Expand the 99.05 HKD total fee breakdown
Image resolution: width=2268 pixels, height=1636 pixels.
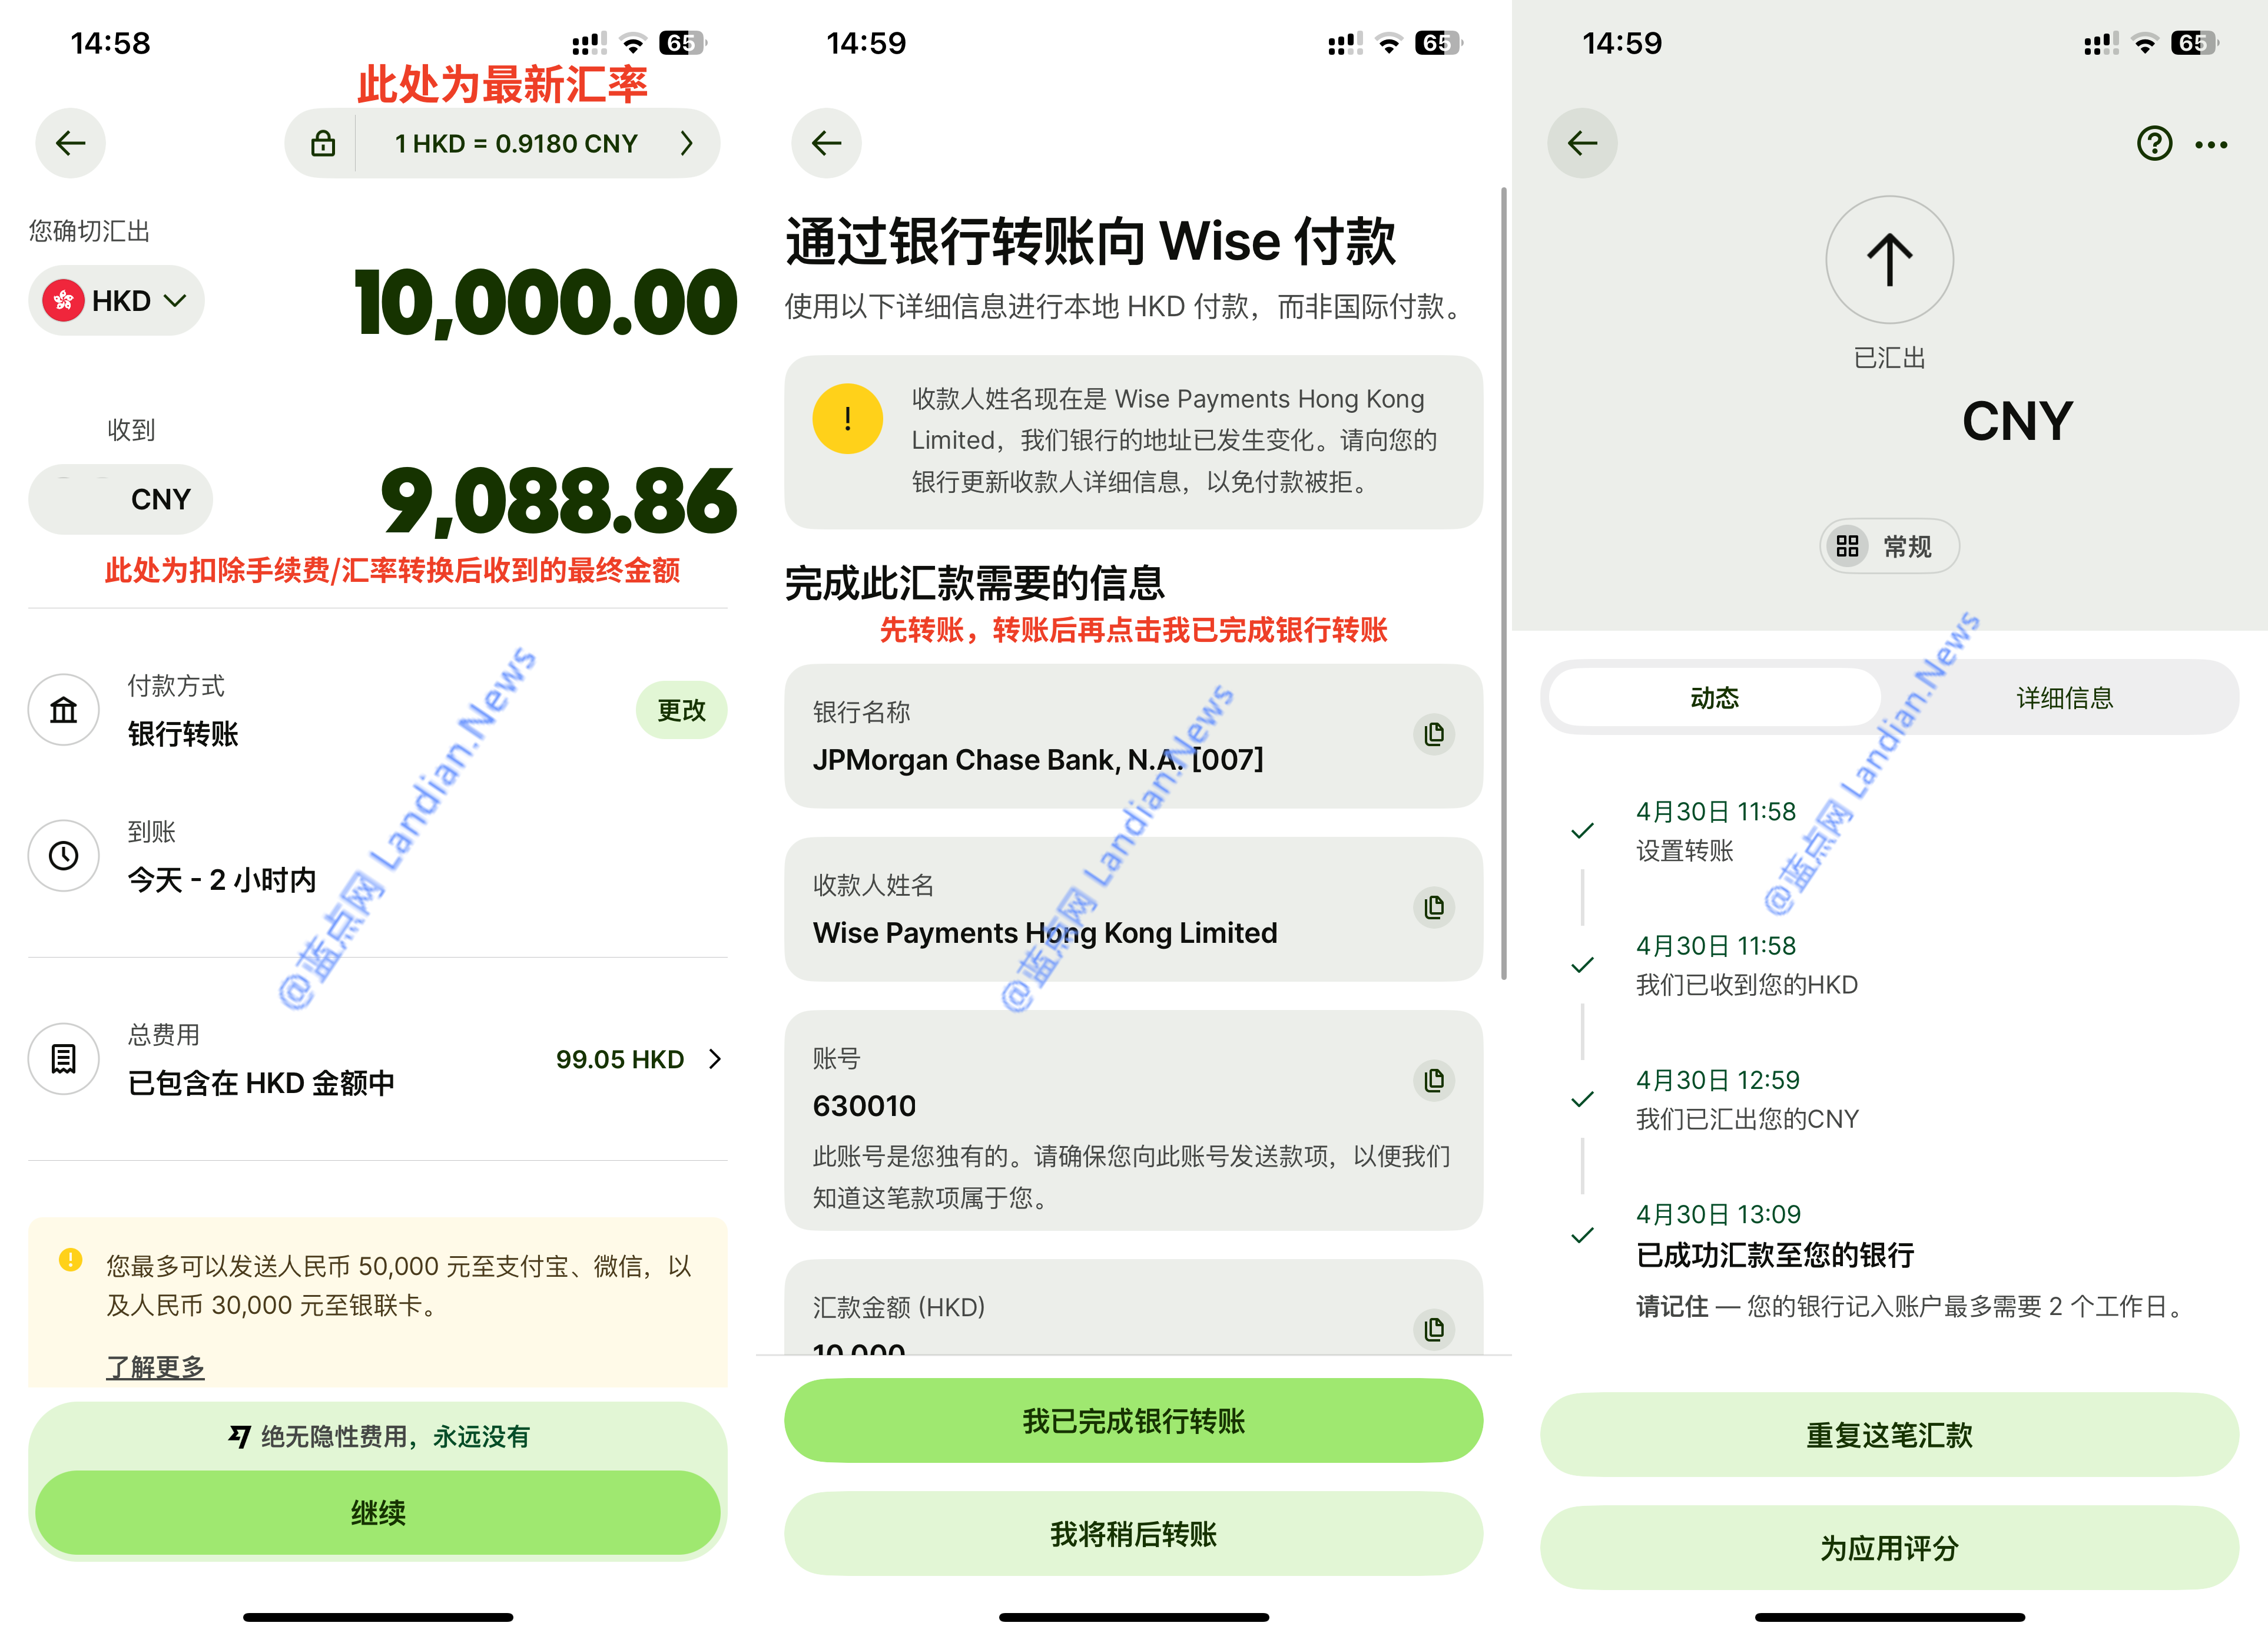pos(638,1059)
